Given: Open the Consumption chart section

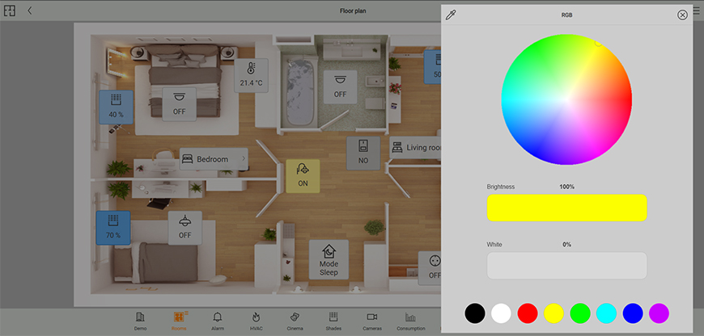Looking at the screenshot, I should pos(410,321).
